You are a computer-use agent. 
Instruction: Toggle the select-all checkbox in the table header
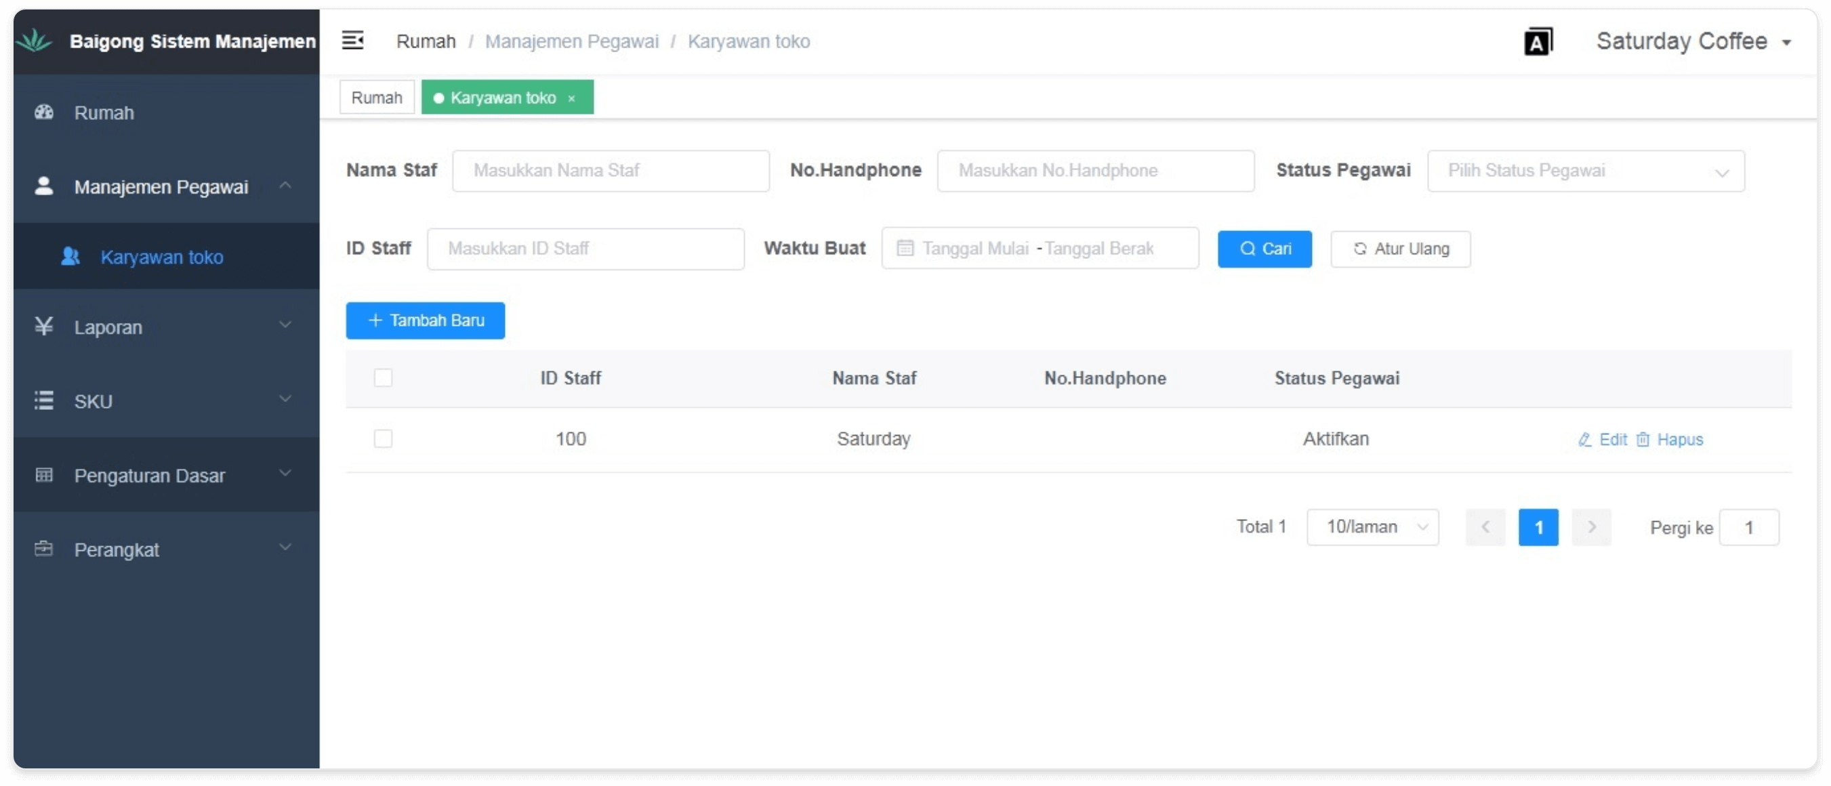tap(383, 377)
